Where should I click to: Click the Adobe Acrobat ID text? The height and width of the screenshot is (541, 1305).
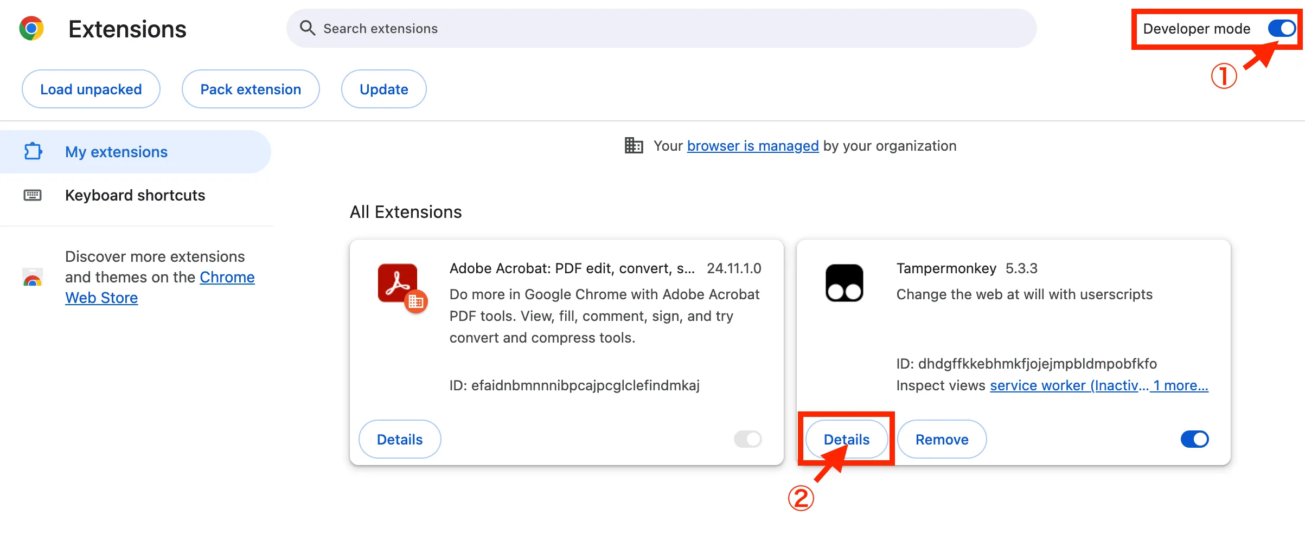[574, 385]
